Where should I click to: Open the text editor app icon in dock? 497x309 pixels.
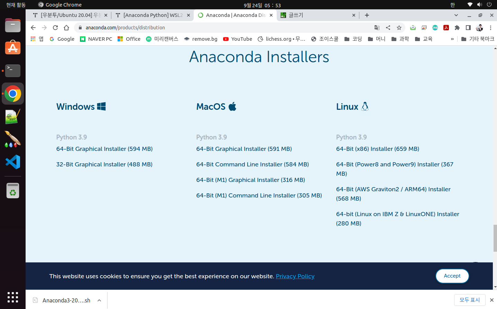pyautogui.click(x=13, y=116)
